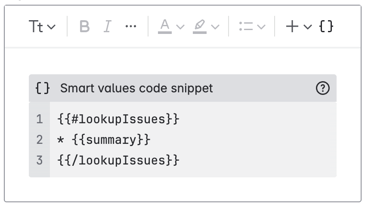Expand the highlight color dropdown arrow

pyautogui.click(x=215, y=27)
